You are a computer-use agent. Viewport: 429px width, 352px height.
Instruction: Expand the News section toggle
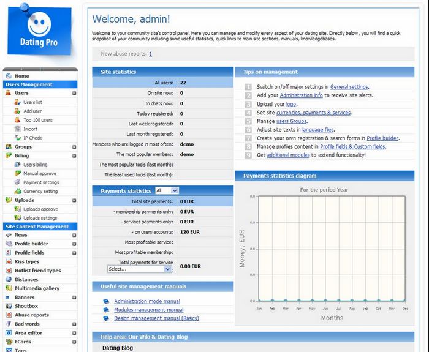click(74, 235)
